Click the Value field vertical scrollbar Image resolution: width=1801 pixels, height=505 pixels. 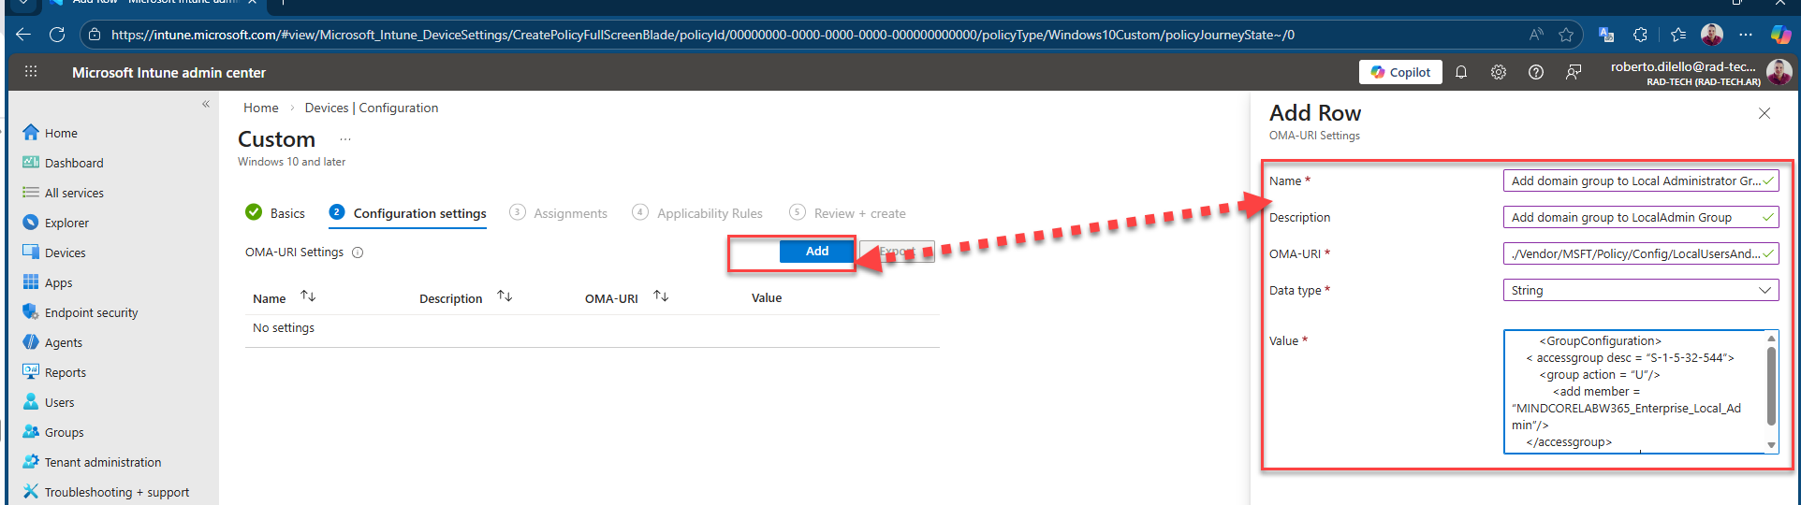[1770, 383]
